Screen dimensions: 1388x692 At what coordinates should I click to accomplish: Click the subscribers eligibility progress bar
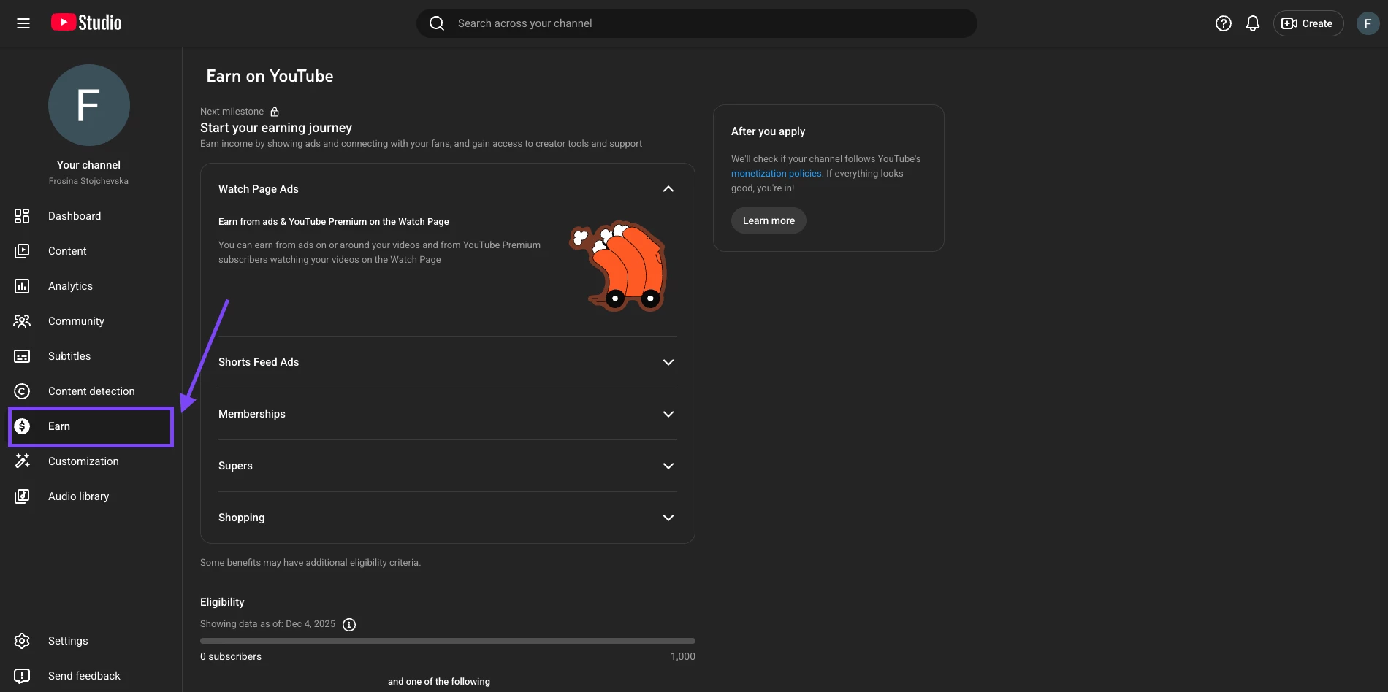pyautogui.click(x=448, y=641)
